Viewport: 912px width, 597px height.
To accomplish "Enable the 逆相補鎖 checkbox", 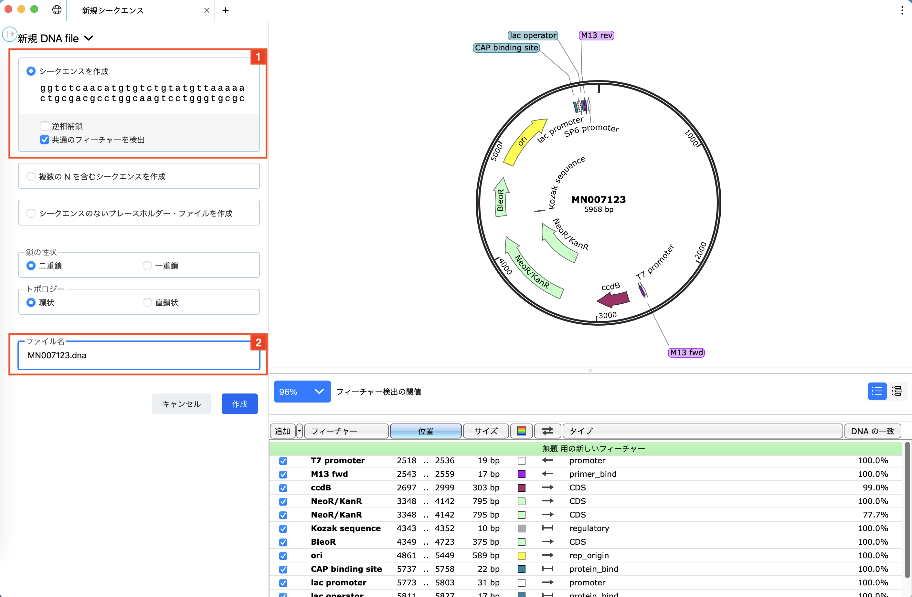I will pyautogui.click(x=44, y=126).
